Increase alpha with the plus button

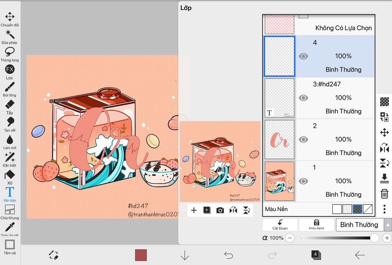[x=387, y=238]
